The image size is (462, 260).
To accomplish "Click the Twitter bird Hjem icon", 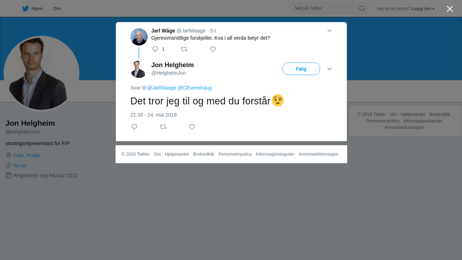I will pyautogui.click(x=25, y=9).
